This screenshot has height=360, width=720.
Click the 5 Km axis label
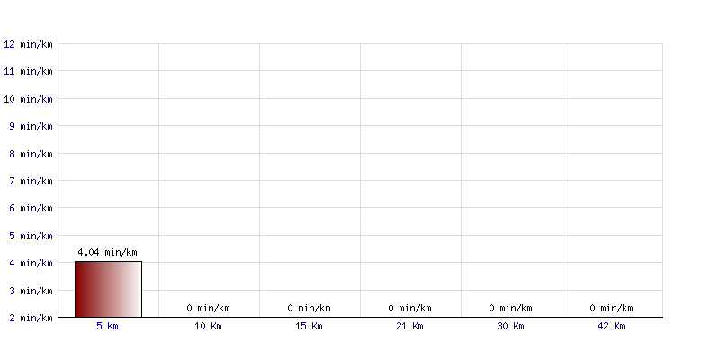click(107, 326)
